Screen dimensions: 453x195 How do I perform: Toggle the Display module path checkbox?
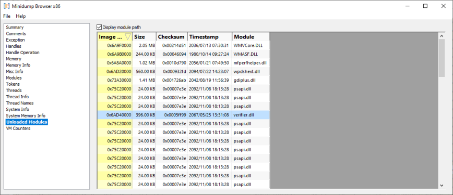point(99,28)
